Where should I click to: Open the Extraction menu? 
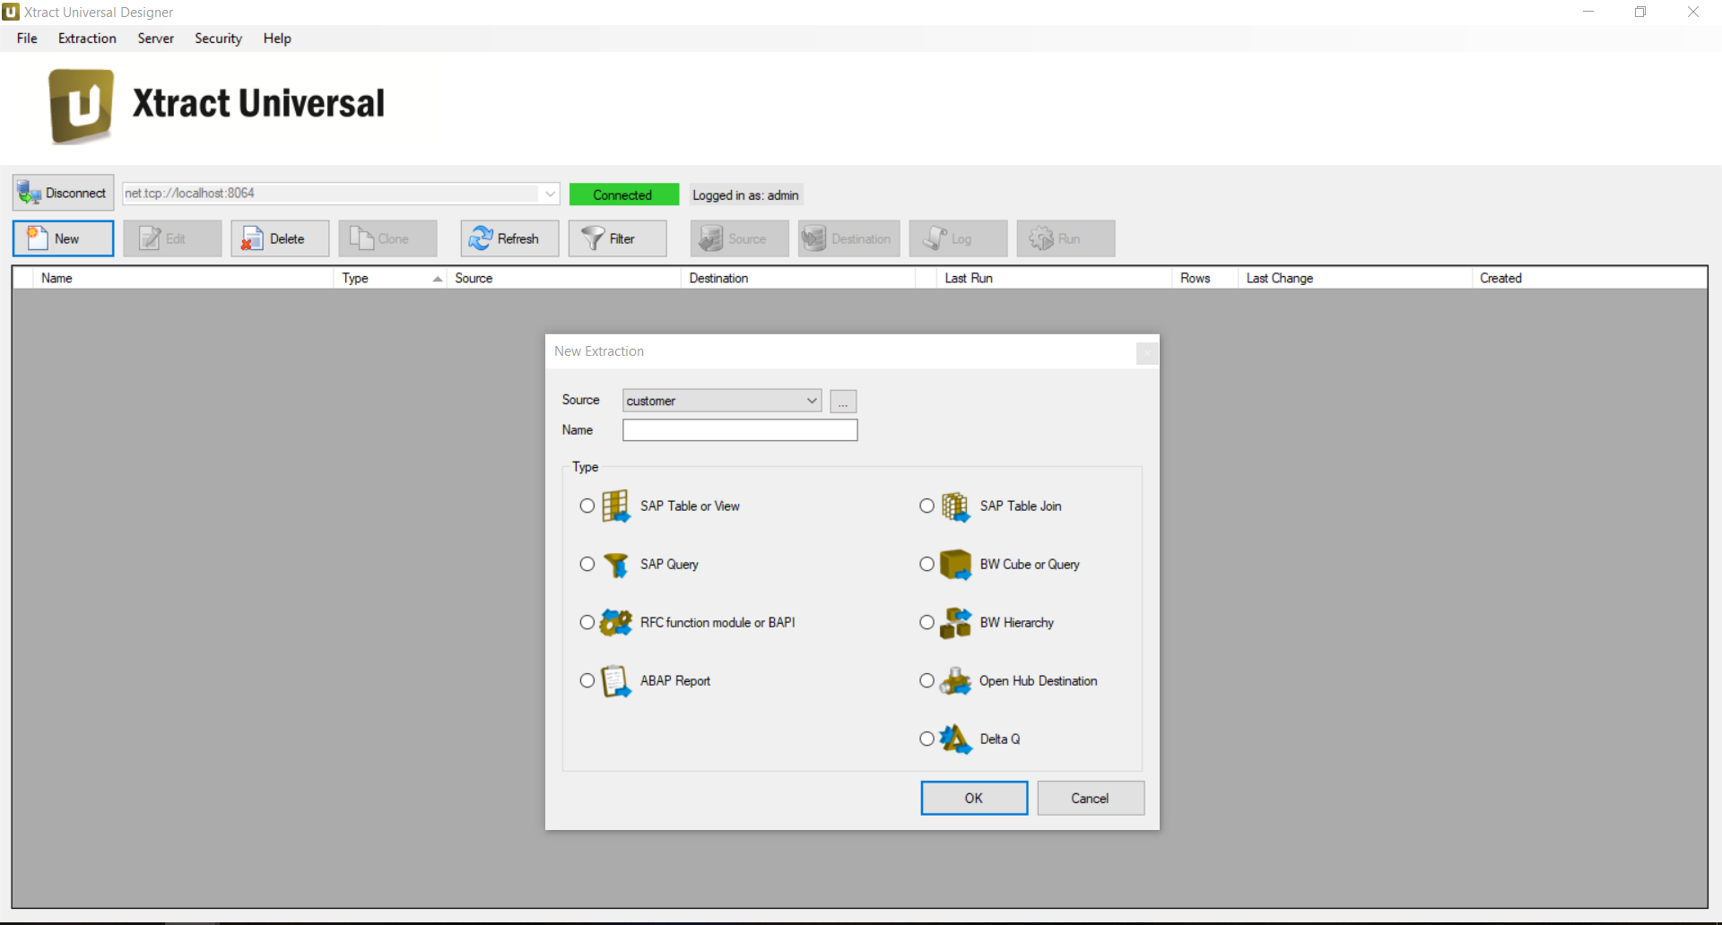pyautogui.click(x=87, y=39)
